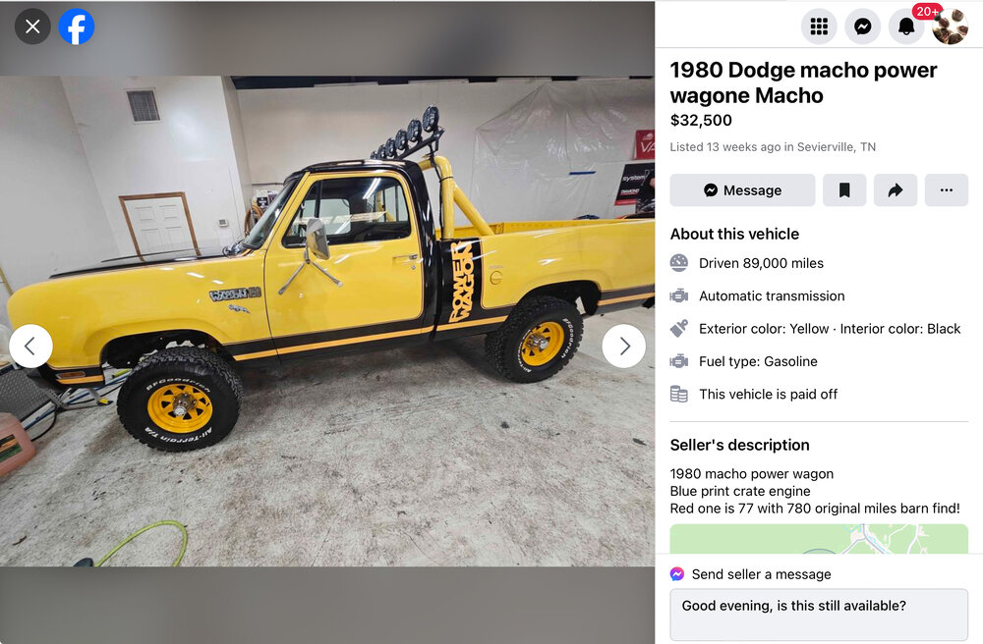
Task: Save listing with the bookmark icon
Action: [x=844, y=190]
